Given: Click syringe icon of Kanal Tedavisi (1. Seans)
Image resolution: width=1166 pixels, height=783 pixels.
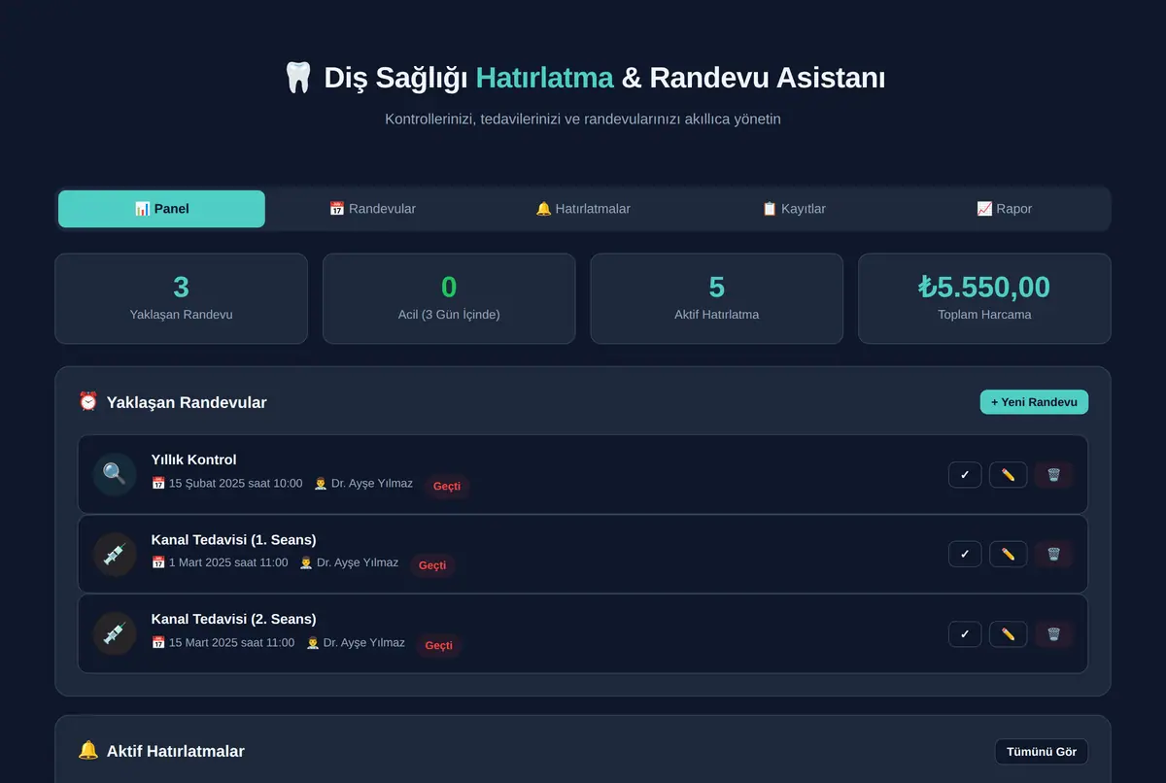Looking at the screenshot, I should pos(115,554).
